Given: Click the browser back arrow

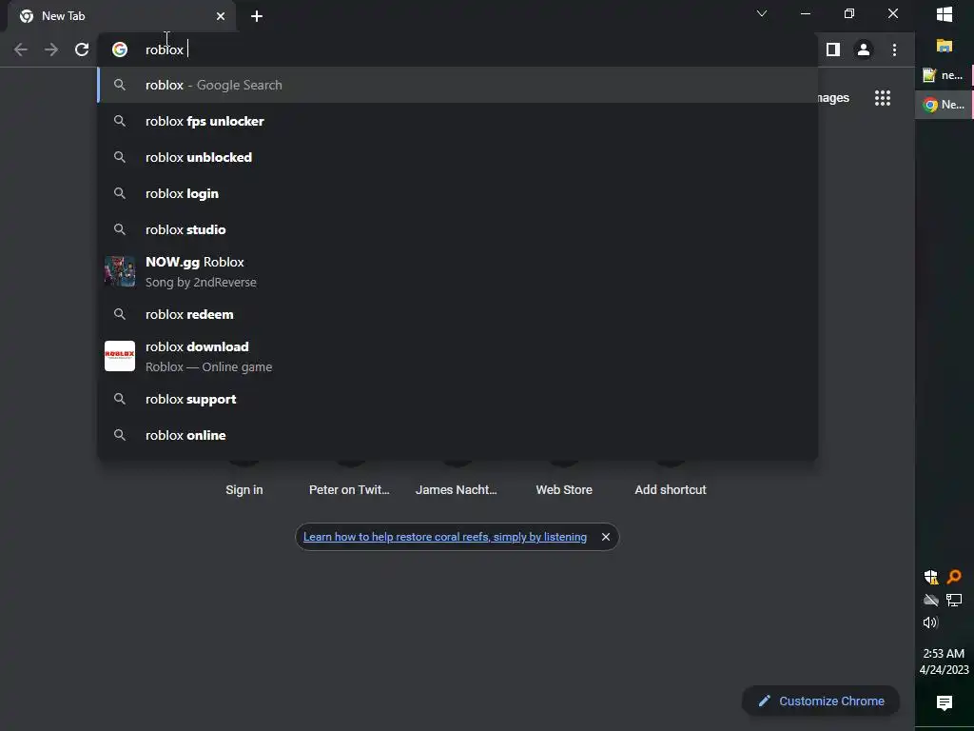Looking at the screenshot, I should (21, 49).
